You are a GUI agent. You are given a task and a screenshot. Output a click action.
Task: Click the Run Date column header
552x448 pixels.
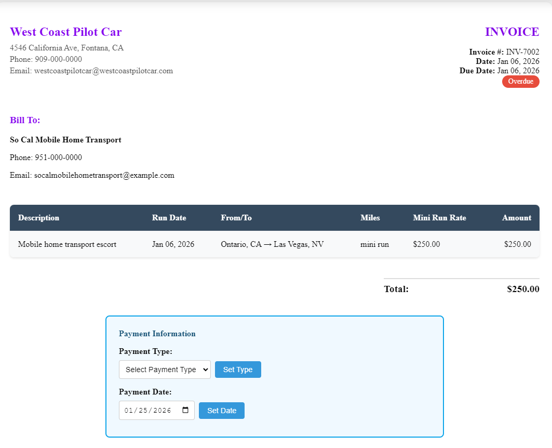click(x=169, y=218)
